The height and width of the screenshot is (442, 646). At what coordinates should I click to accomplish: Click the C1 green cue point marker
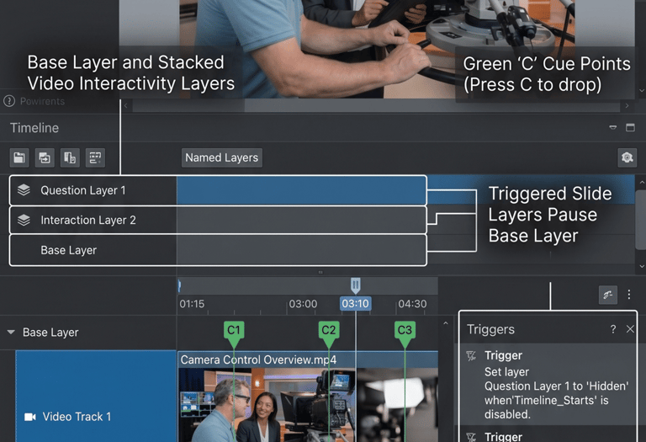coord(234,333)
